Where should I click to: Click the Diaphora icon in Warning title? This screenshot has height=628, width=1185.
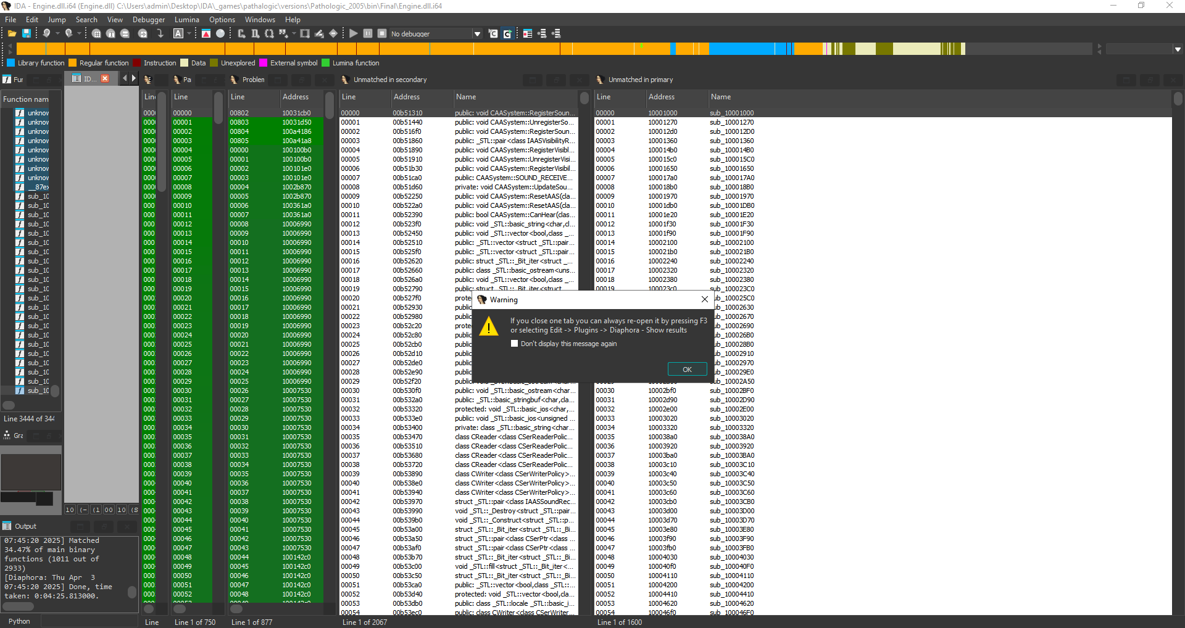(482, 299)
